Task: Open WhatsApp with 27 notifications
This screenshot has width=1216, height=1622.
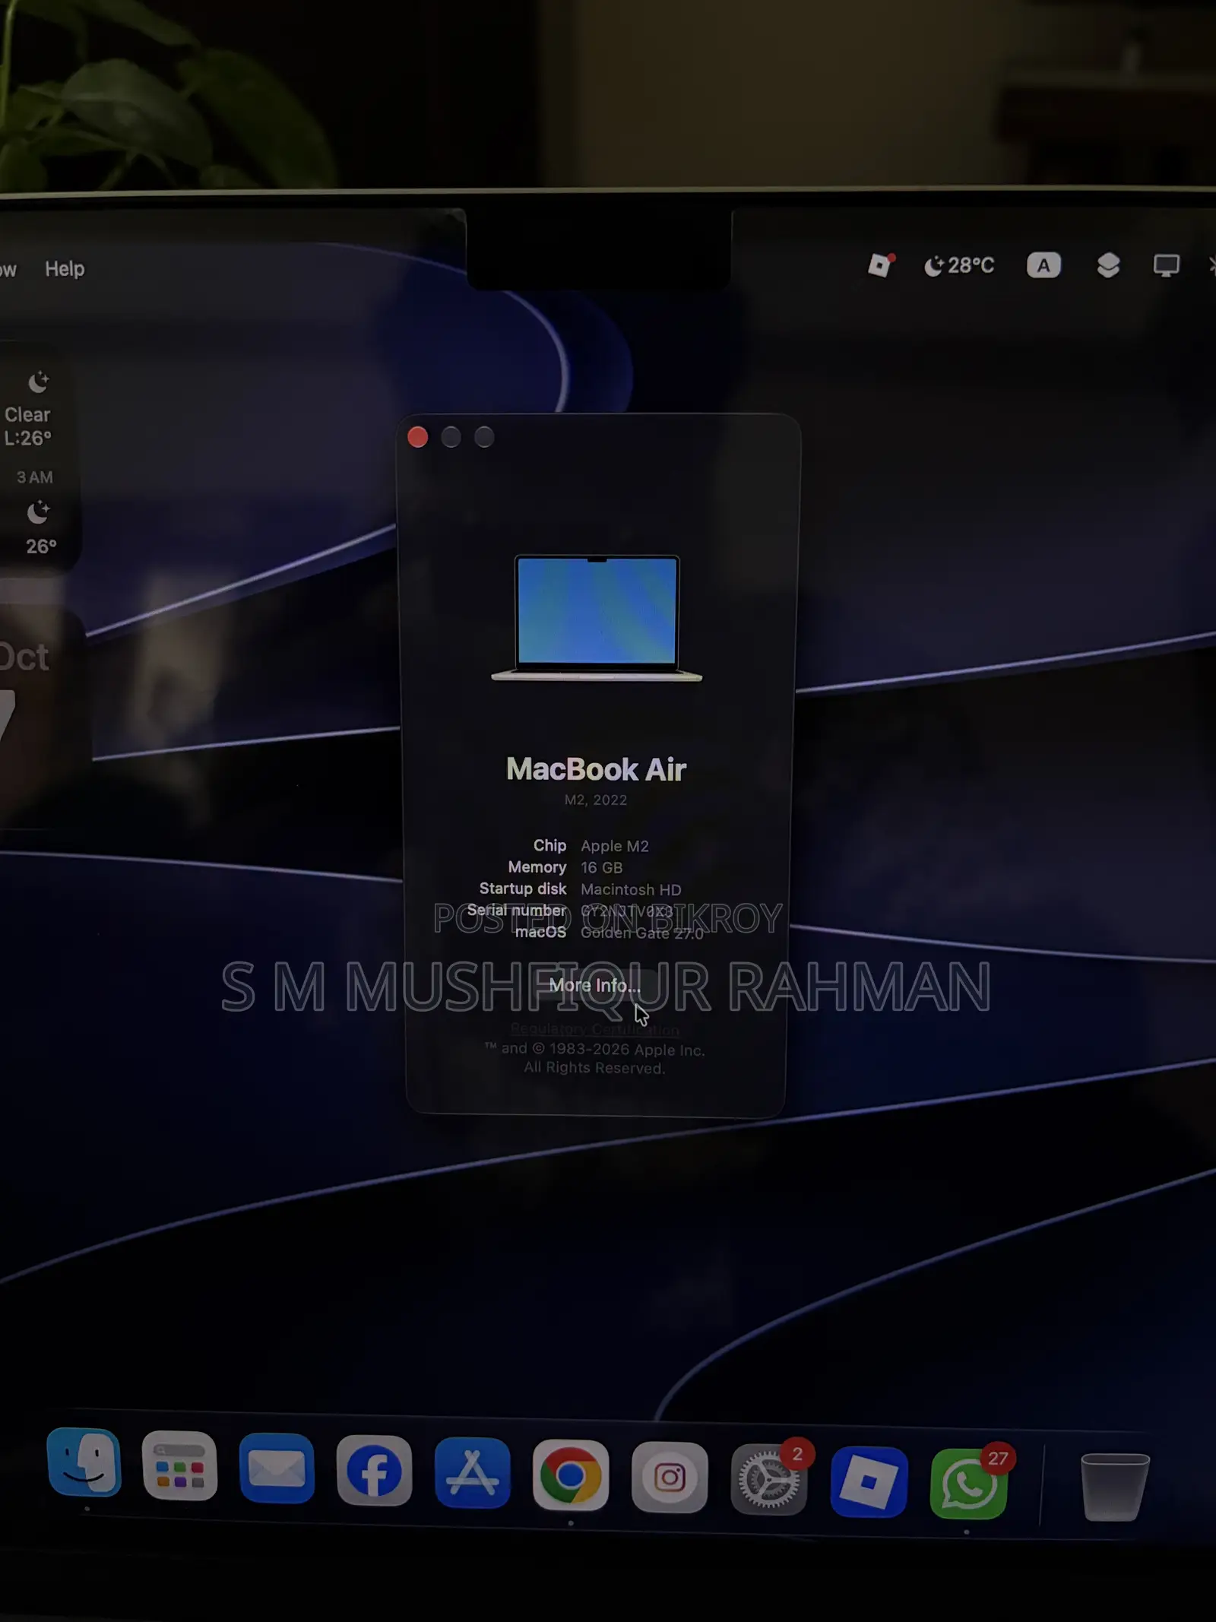Action: click(x=968, y=1483)
